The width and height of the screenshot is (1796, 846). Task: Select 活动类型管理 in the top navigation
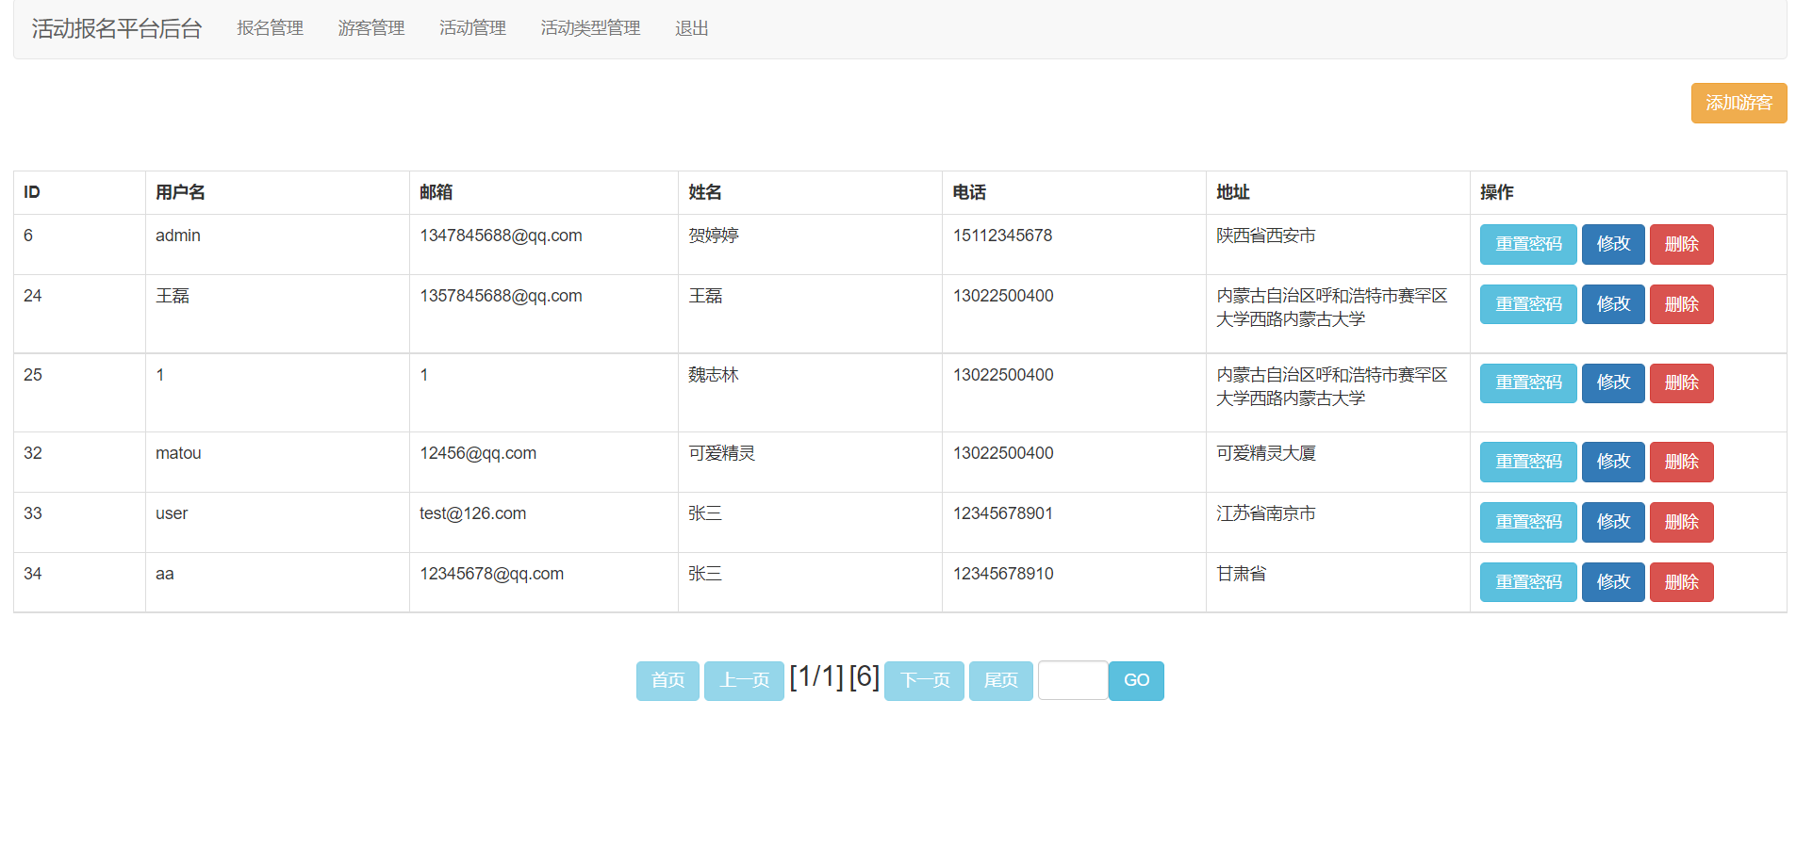[590, 28]
